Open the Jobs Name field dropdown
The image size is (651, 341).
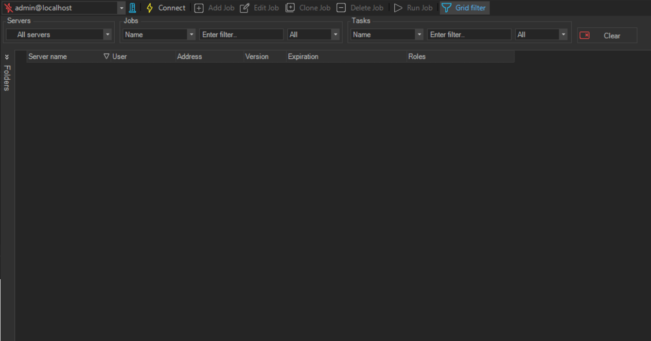(191, 35)
